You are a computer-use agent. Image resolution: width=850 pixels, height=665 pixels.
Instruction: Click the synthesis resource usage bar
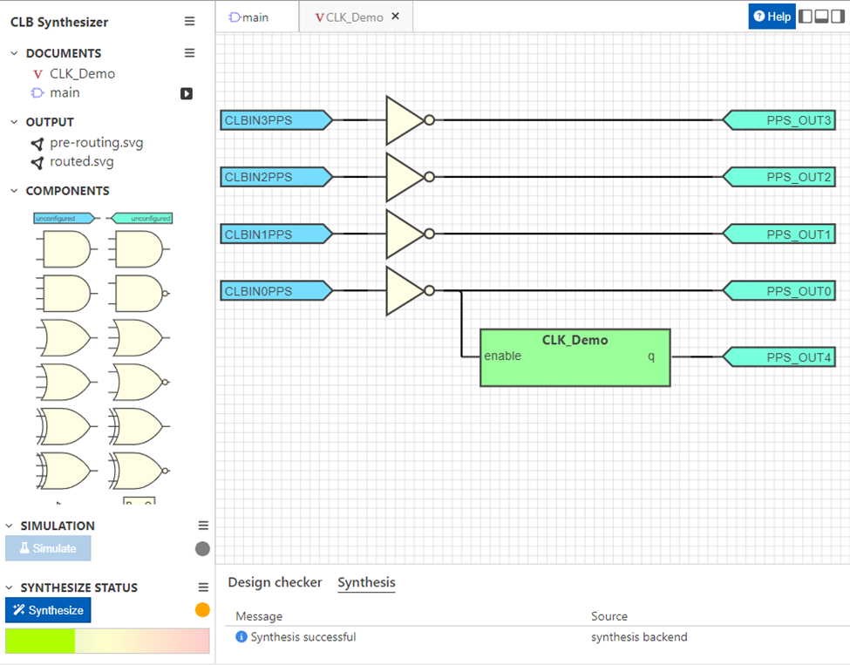click(x=107, y=641)
